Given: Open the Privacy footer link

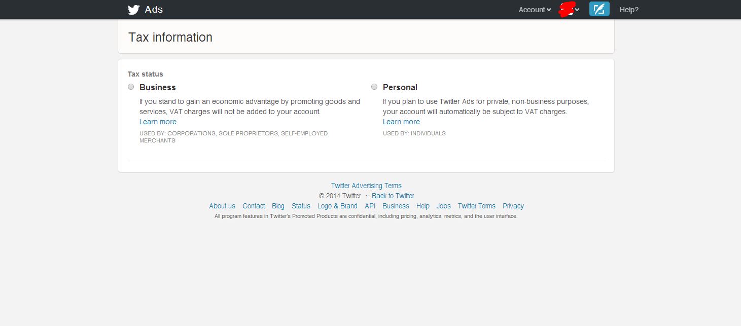Looking at the screenshot, I should pyautogui.click(x=513, y=206).
